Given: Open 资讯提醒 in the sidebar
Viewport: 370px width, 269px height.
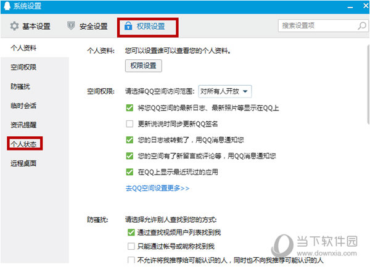Looking at the screenshot, I should [23, 125].
